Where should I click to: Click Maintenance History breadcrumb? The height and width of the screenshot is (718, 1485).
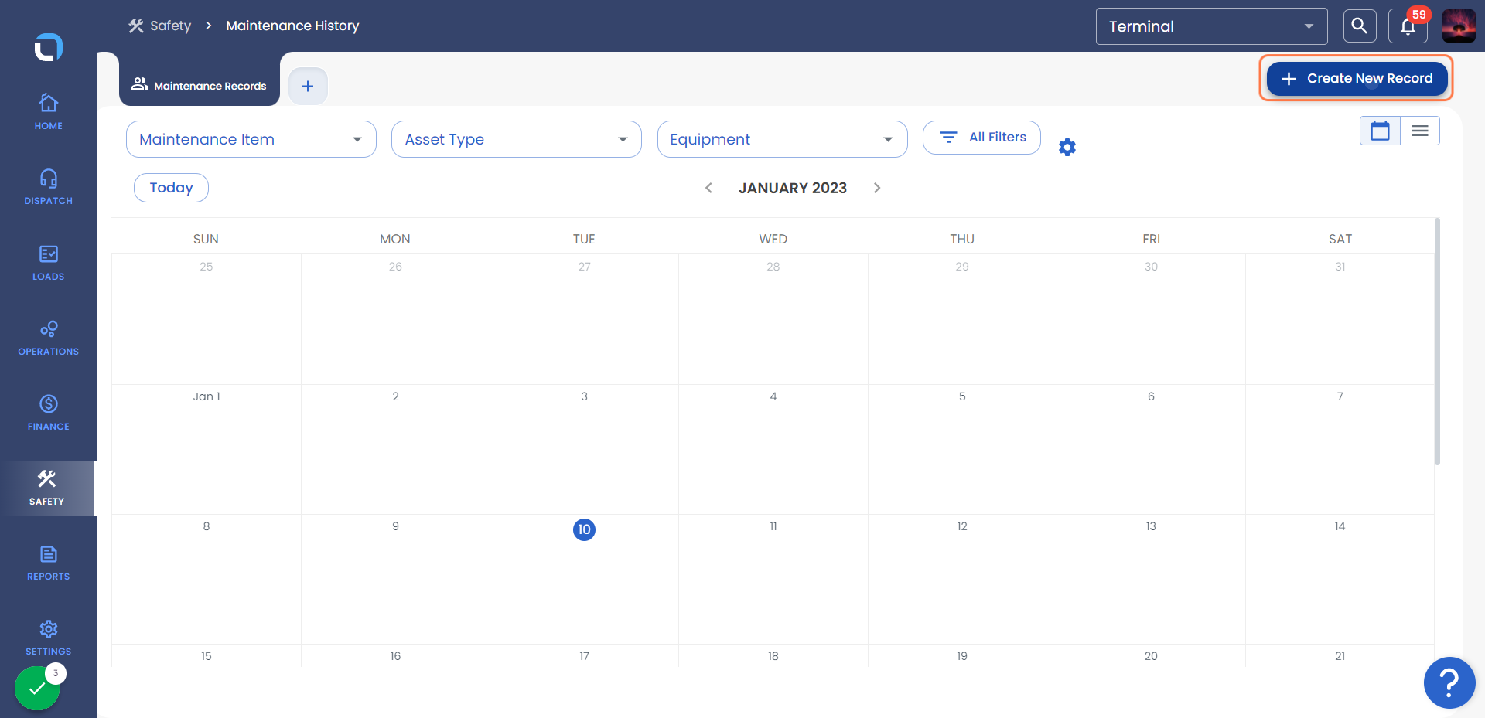point(292,26)
